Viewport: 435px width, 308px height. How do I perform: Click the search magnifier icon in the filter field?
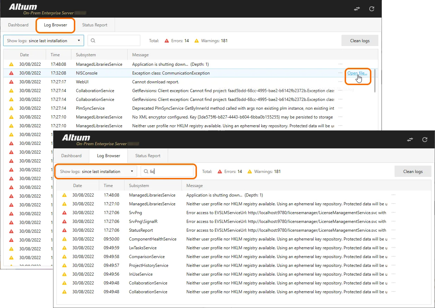coord(92,40)
